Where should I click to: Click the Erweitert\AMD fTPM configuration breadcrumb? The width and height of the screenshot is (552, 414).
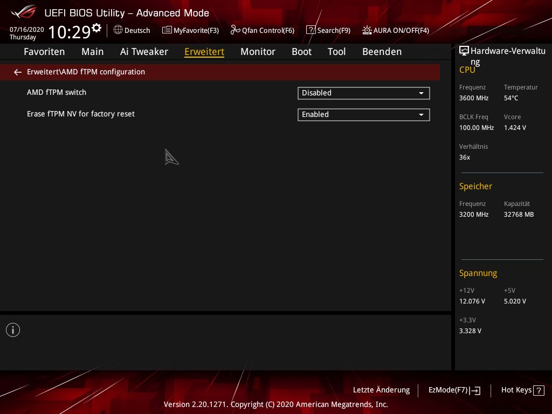[x=86, y=72]
